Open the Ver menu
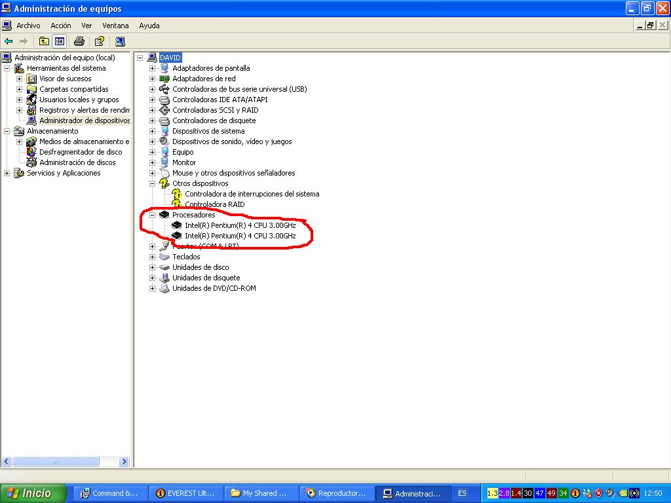671x503 pixels. (86, 26)
